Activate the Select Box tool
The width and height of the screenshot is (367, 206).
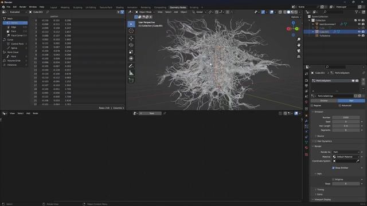131,24
